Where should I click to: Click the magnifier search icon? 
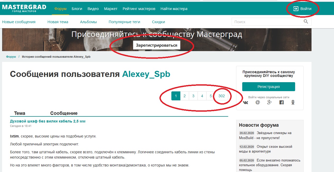pos(306,22)
